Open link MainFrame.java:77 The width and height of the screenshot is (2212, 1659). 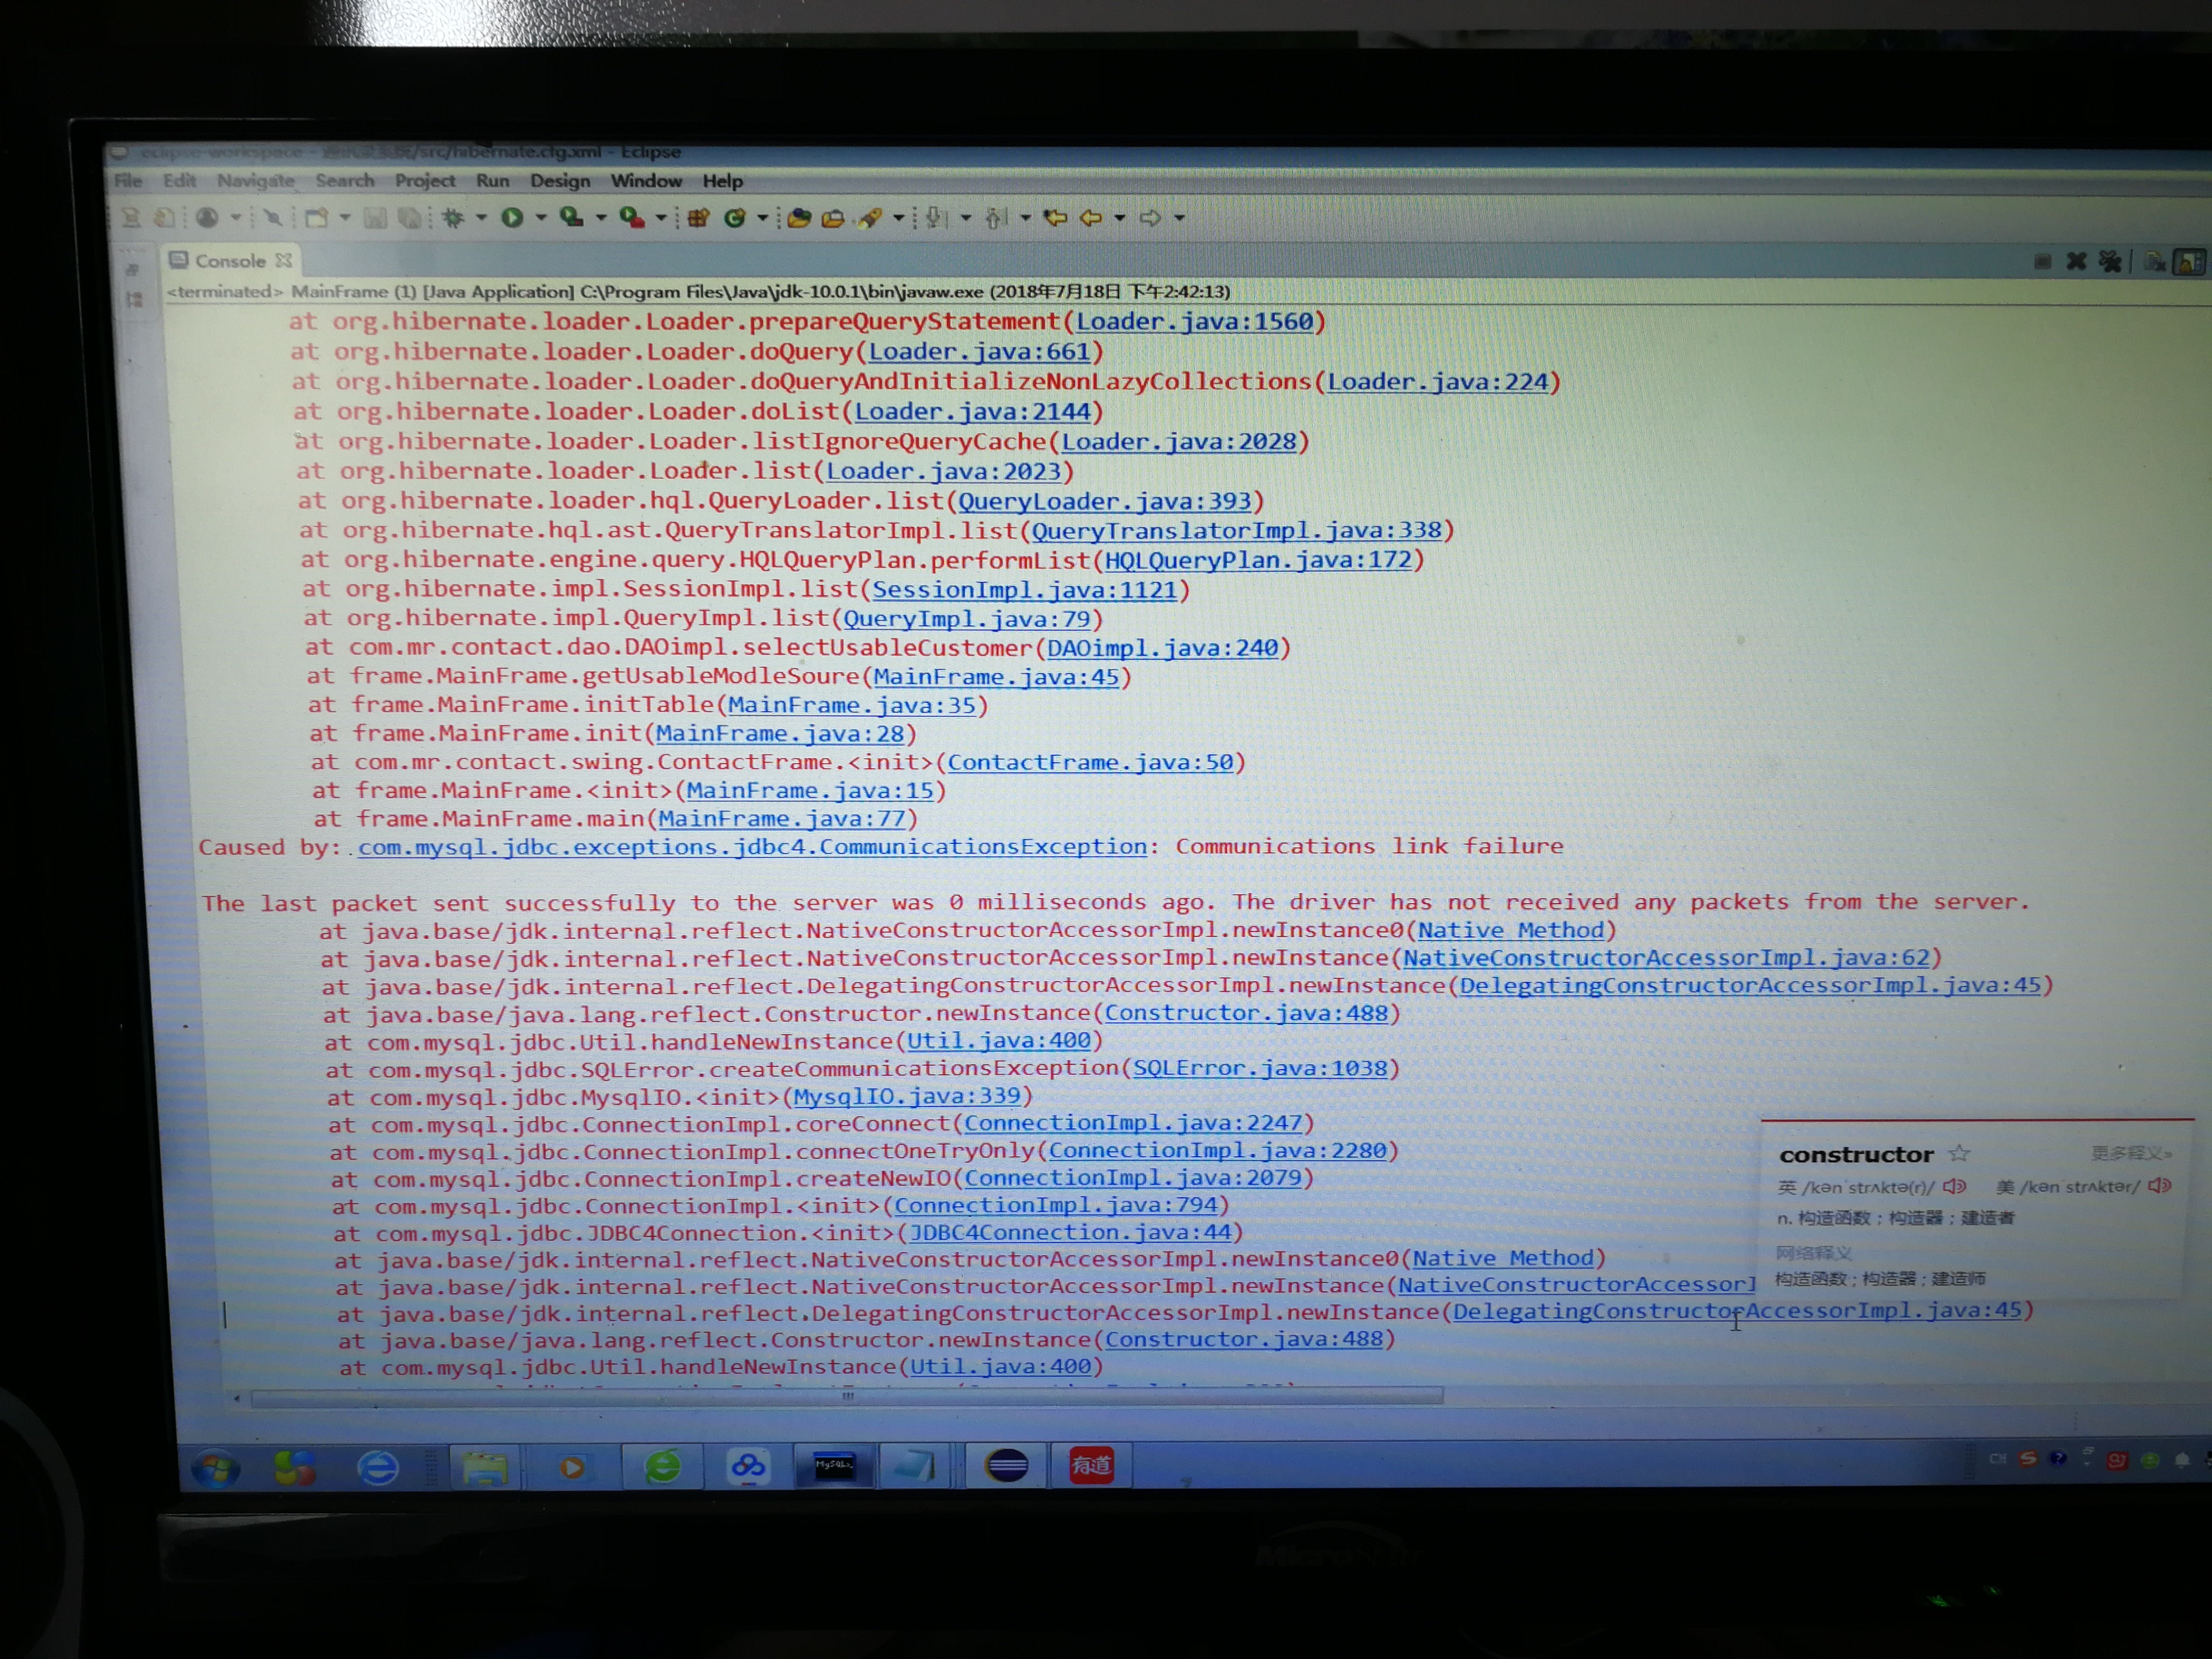pos(782,819)
